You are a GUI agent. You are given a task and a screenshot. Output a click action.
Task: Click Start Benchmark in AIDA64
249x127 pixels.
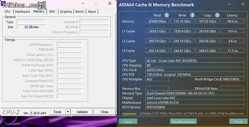pos(183,122)
